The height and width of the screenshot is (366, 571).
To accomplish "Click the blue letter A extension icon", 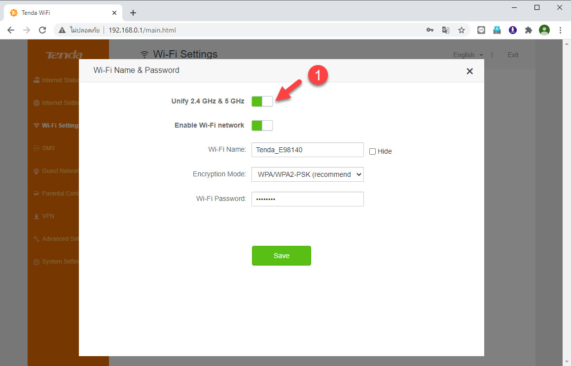I will 497,30.
